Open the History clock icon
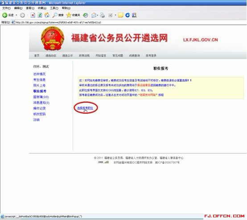 (86, 15)
